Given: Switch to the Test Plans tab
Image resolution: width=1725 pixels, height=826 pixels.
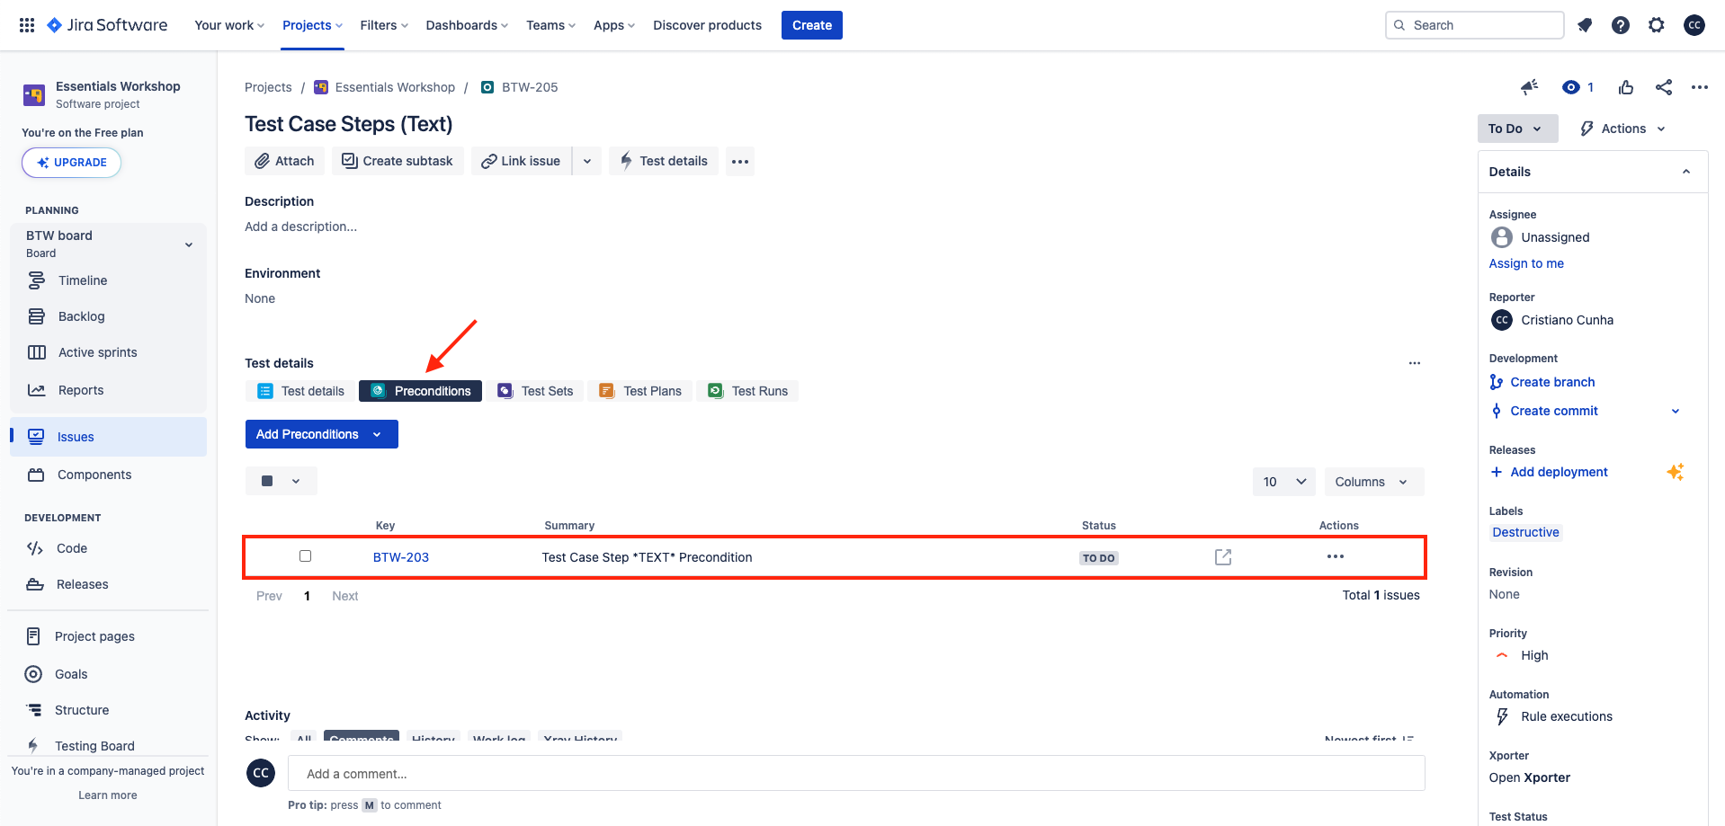Looking at the screenshot, I should tap(640, 391).
